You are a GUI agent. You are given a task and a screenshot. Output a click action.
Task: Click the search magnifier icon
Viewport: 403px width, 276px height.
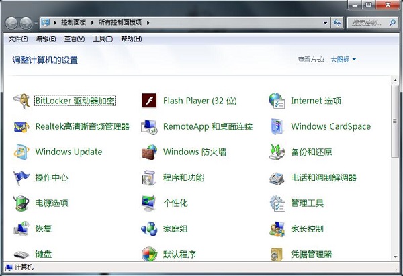[392, 23]
